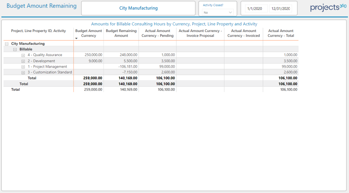
Task: Sort by Budget Remaining Amount column header
Action: [x=121, y=33]
